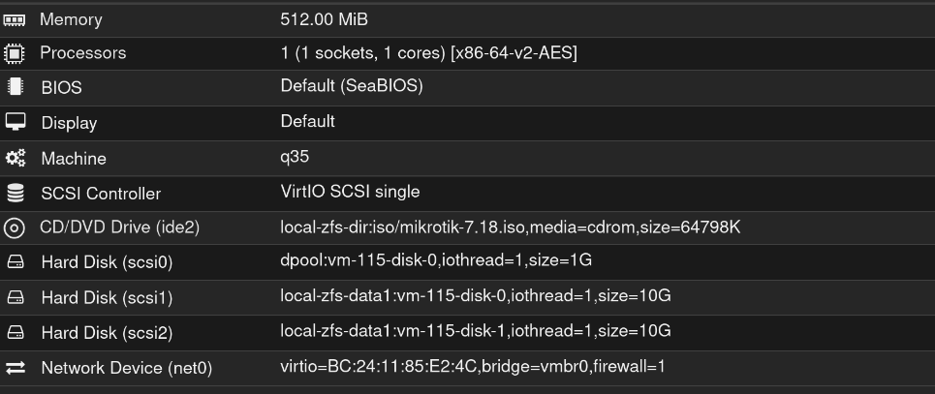Click the BIOS chip icon
This screenshot has height=394, width=935.
tap(15, 87)
